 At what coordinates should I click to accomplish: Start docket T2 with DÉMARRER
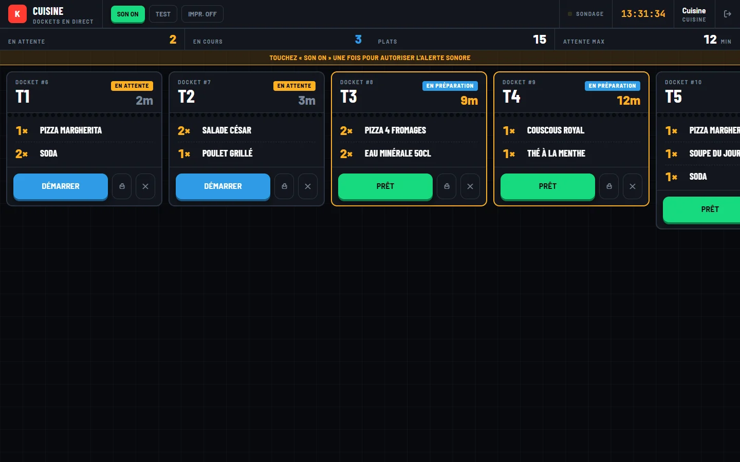click(223, 186)
